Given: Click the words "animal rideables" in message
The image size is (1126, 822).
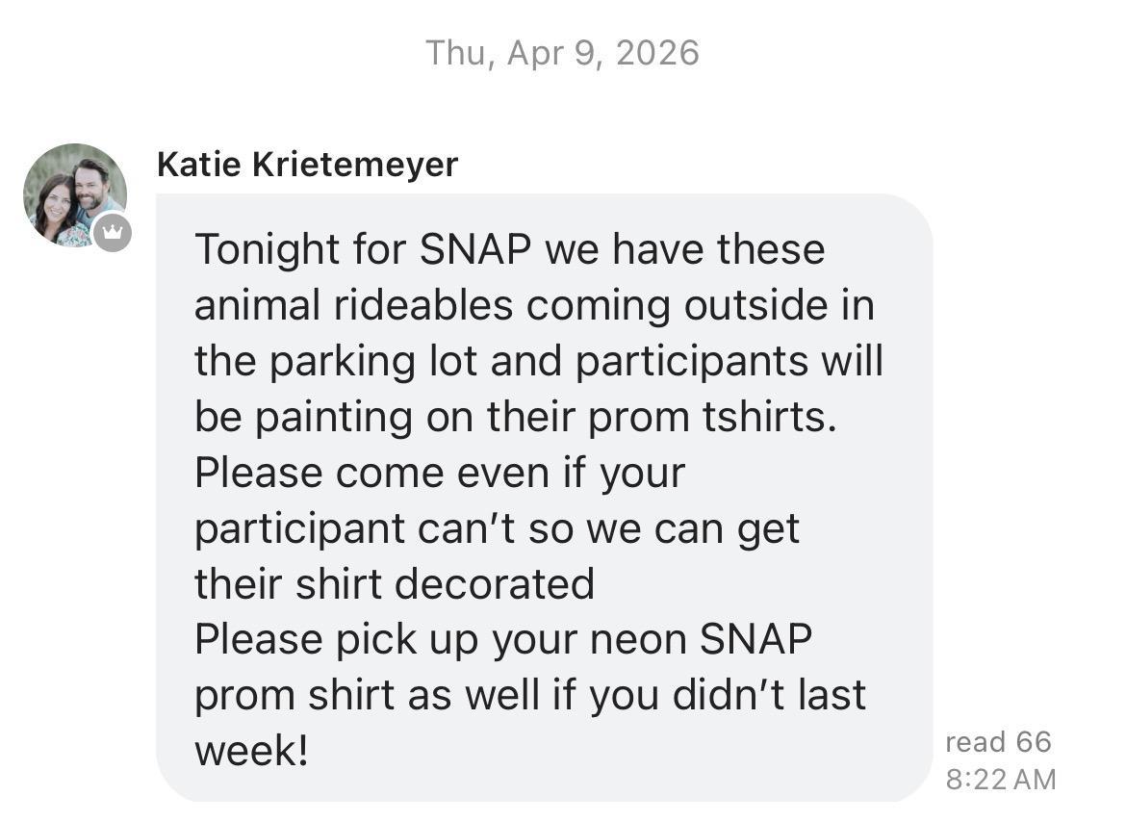Looking at the screenshot, I should (353, 306).
